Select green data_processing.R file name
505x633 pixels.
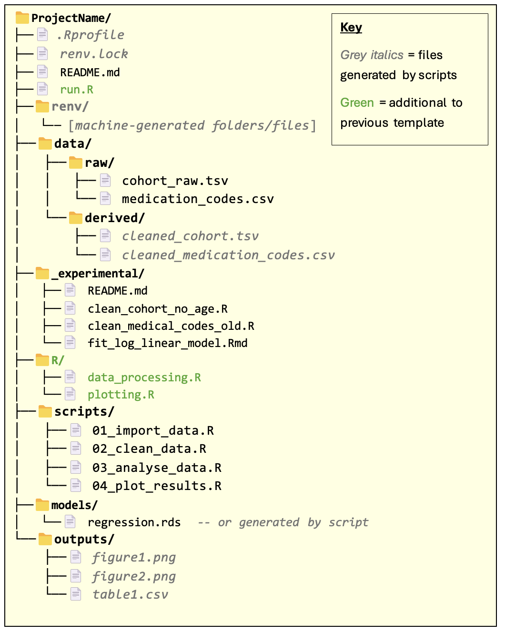(x=144, y=378)
